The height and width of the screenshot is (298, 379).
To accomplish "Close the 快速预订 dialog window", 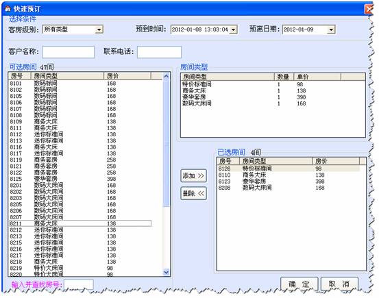I will (369, 9).
